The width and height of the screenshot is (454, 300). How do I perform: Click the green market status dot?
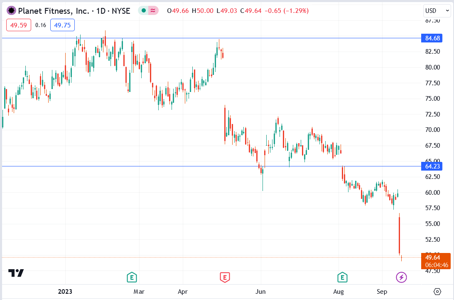[x=143, y=11]
